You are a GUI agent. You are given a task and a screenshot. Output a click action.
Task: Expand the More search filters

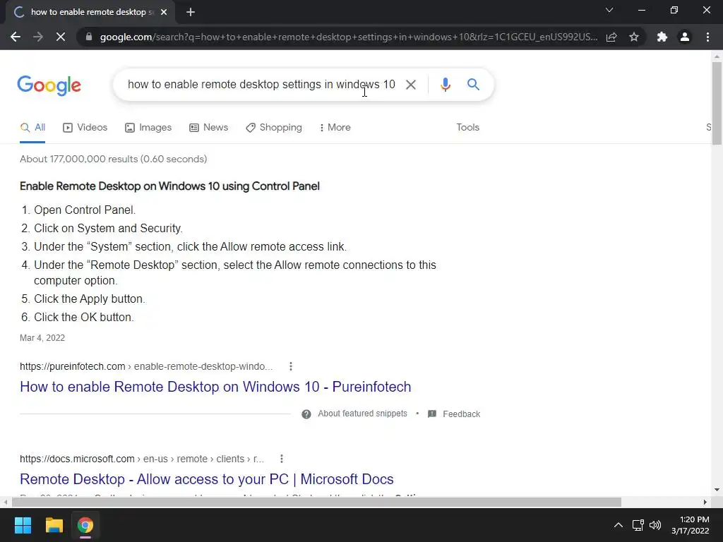point(335,127)
